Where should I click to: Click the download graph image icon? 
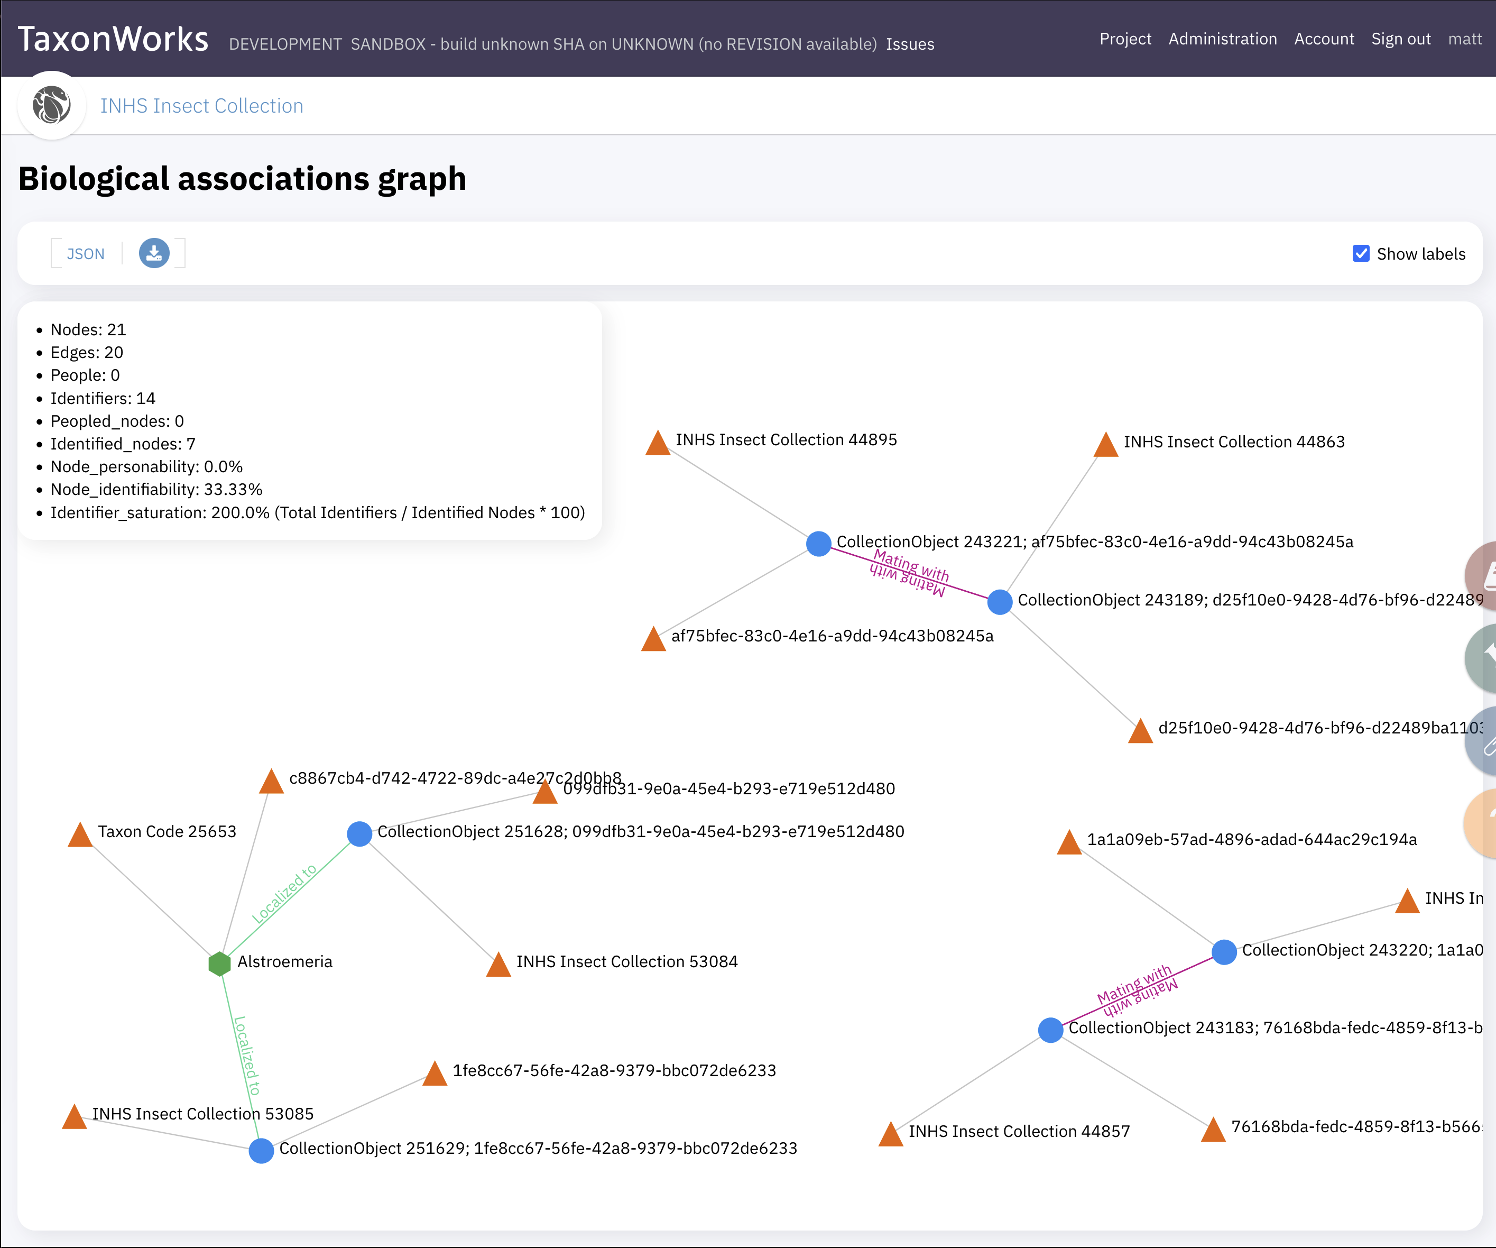(x=154, y=253)
